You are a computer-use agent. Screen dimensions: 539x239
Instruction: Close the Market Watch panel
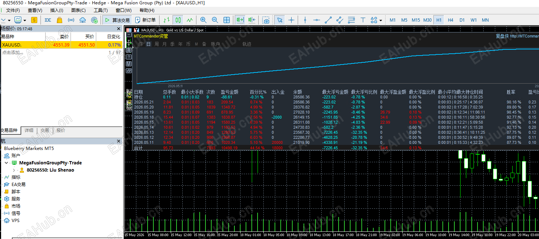point(119,28)
